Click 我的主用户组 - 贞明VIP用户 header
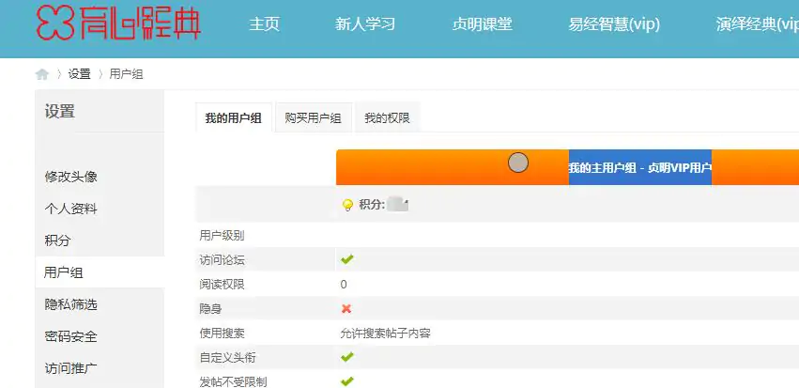 [640, 167]
